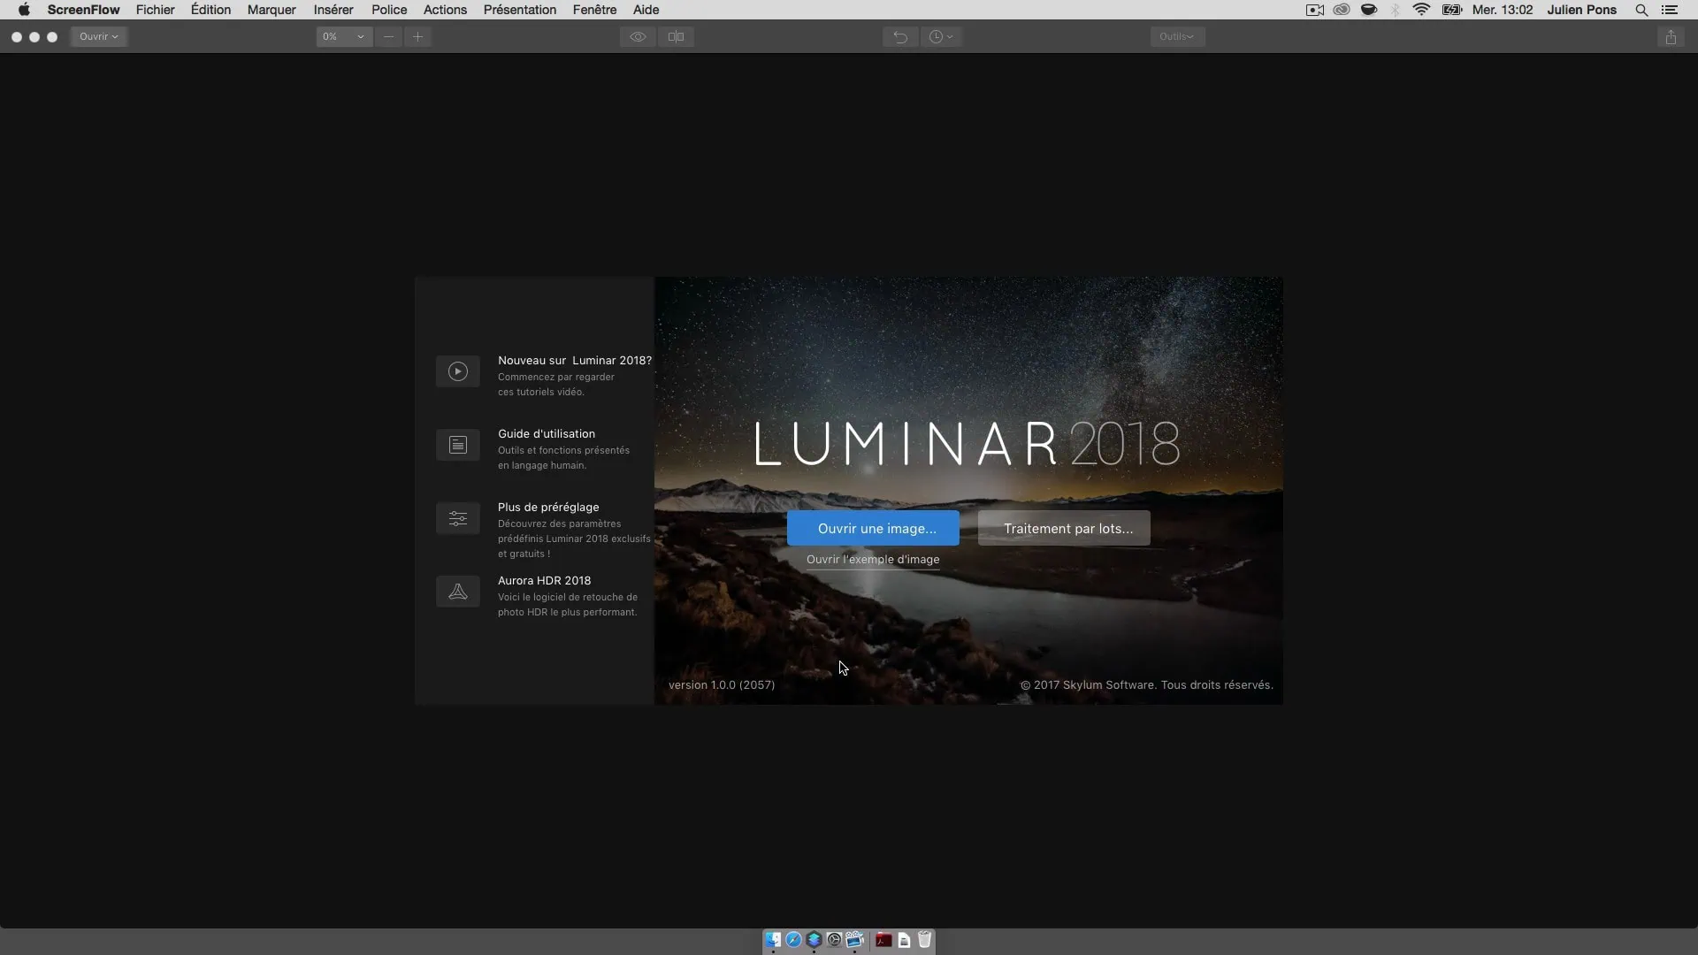This screenshot has height=955, width=1698.
Task: Open the Guide d'utilisation document icon
Action: tap(457, 445)
